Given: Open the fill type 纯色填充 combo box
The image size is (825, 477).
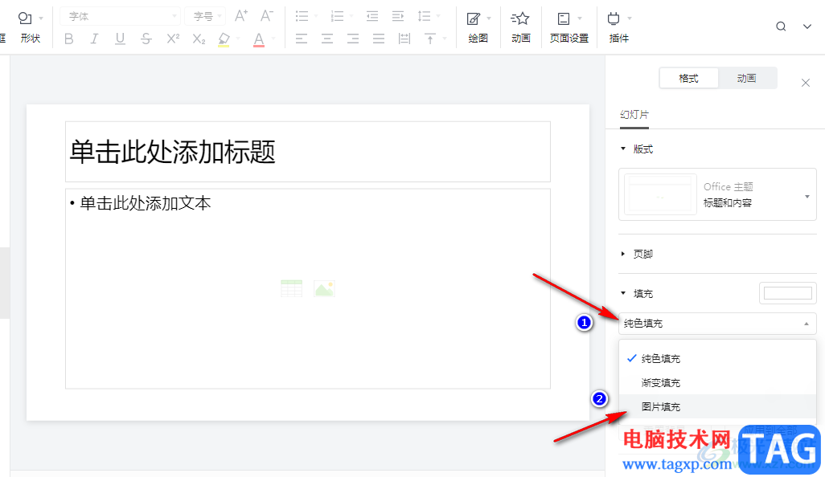Looking at the screenshot, I should pos(718,324).
